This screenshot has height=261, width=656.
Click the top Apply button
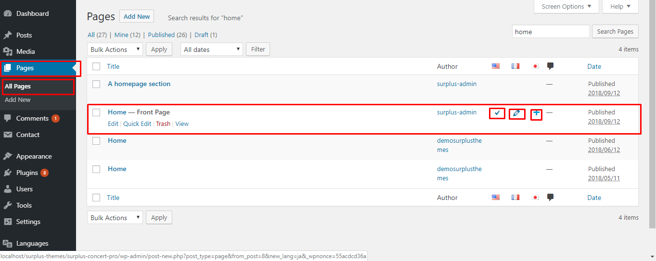(159, 49)
